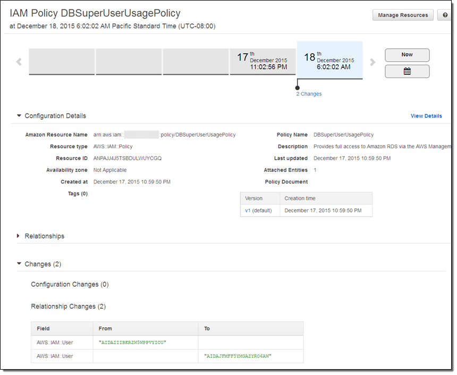Click the Last updated date value

(x=352, y=158)
